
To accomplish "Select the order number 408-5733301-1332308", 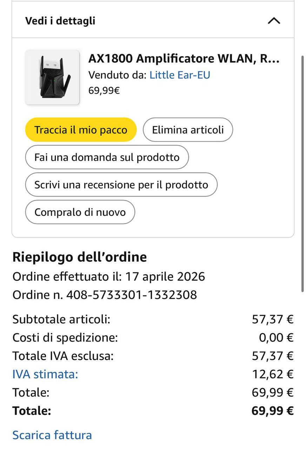I will coord(132,295).
